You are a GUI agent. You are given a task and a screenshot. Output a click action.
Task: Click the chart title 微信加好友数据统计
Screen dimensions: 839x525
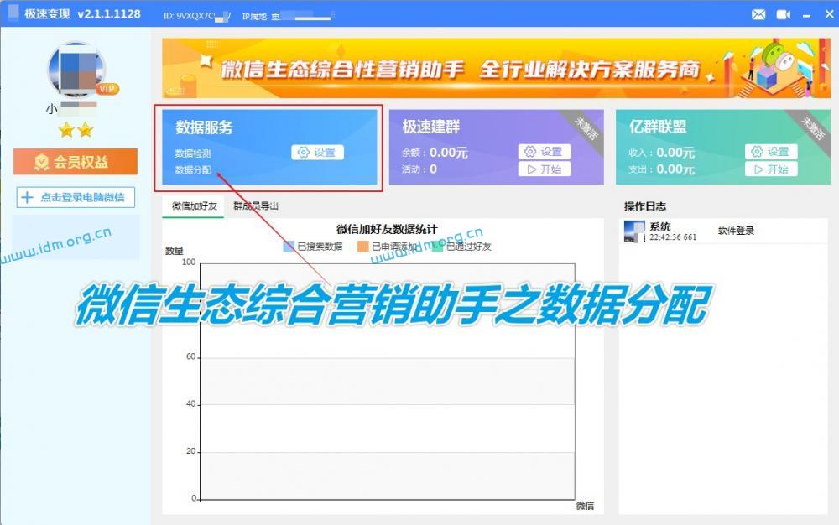point(387,229)
